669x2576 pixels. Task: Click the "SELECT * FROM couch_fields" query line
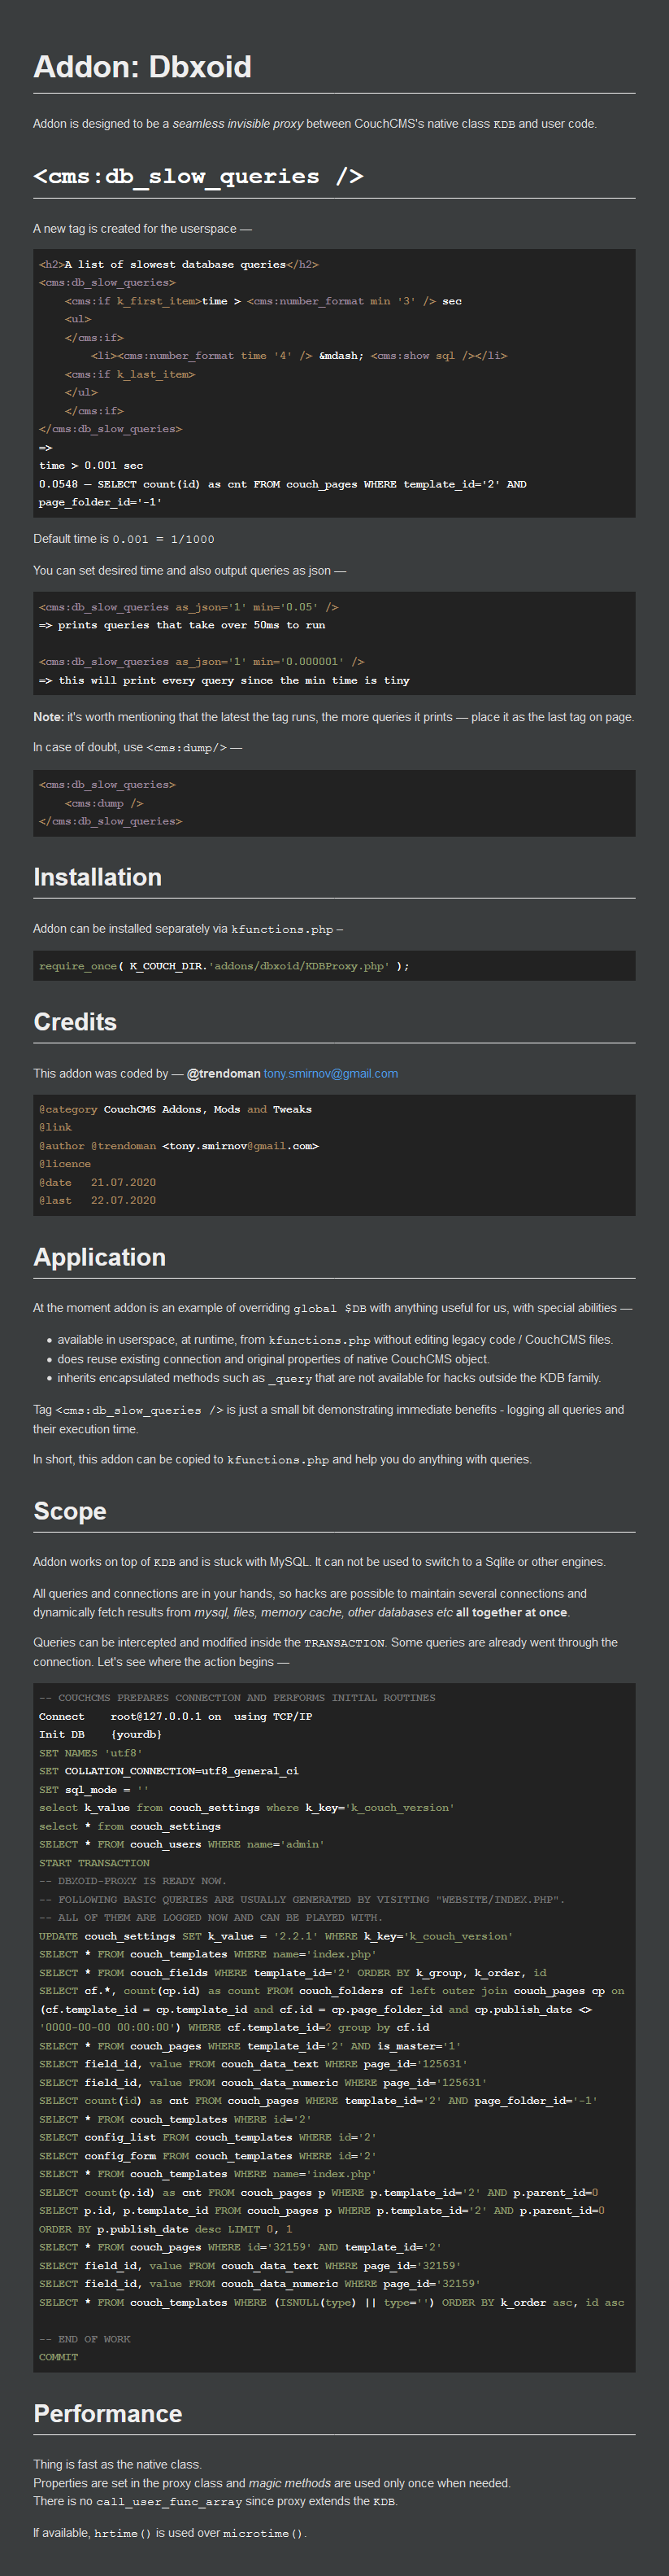click(x=293, y=1973)
